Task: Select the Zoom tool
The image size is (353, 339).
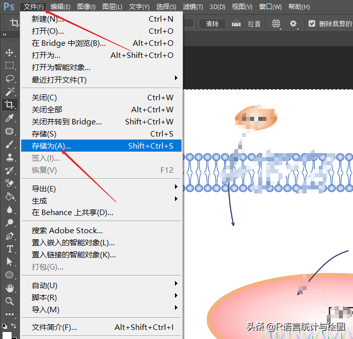Action: tap(10, 301)
